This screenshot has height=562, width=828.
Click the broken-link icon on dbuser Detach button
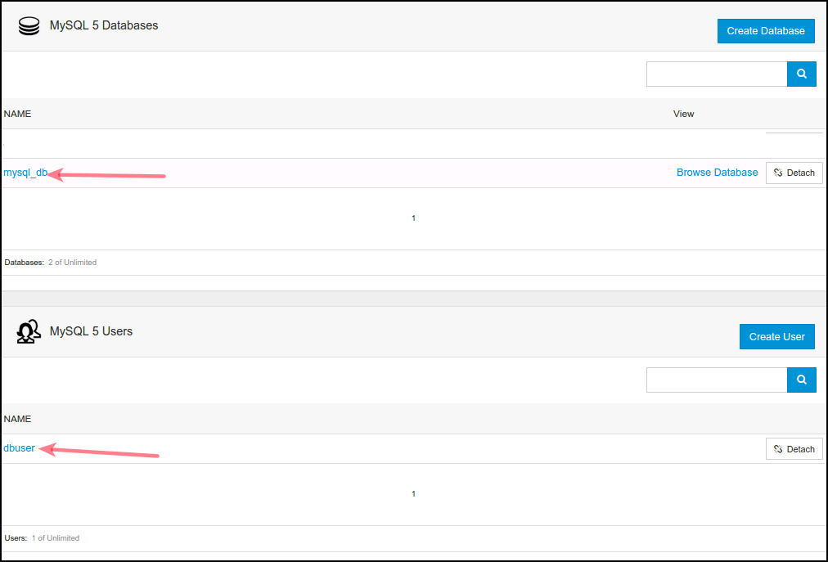[x=779, y=448]
